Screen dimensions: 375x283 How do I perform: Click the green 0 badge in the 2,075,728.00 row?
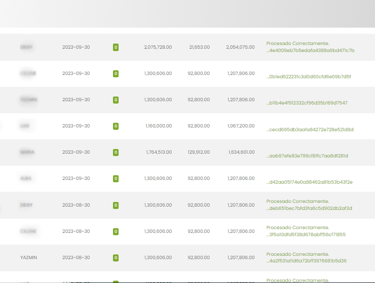tap(115, 47)
